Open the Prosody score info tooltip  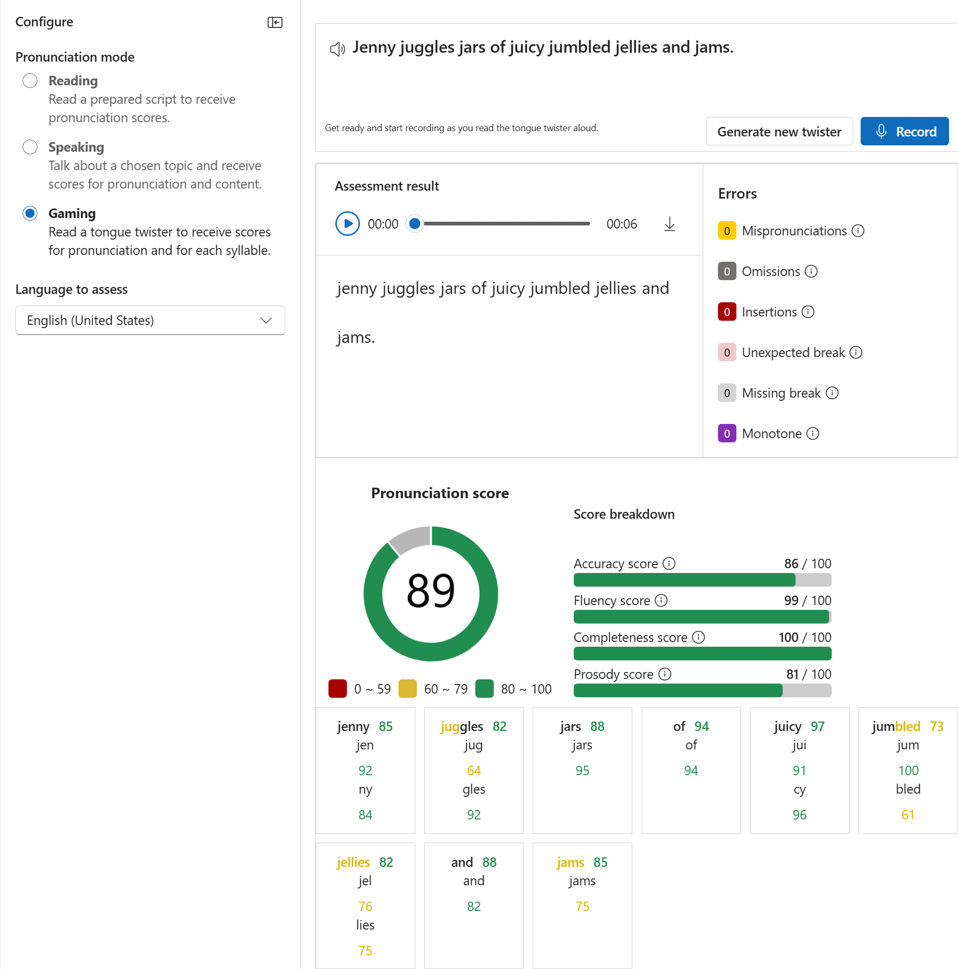tap(665, 674)
